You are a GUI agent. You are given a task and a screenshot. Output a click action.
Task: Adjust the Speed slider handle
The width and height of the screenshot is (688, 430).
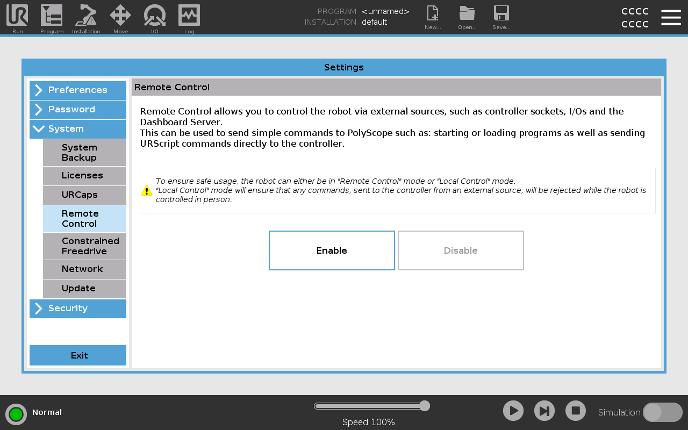click(425, 406)
